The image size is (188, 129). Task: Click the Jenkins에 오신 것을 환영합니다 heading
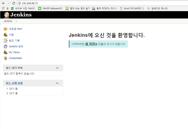(x=107, y=35)
